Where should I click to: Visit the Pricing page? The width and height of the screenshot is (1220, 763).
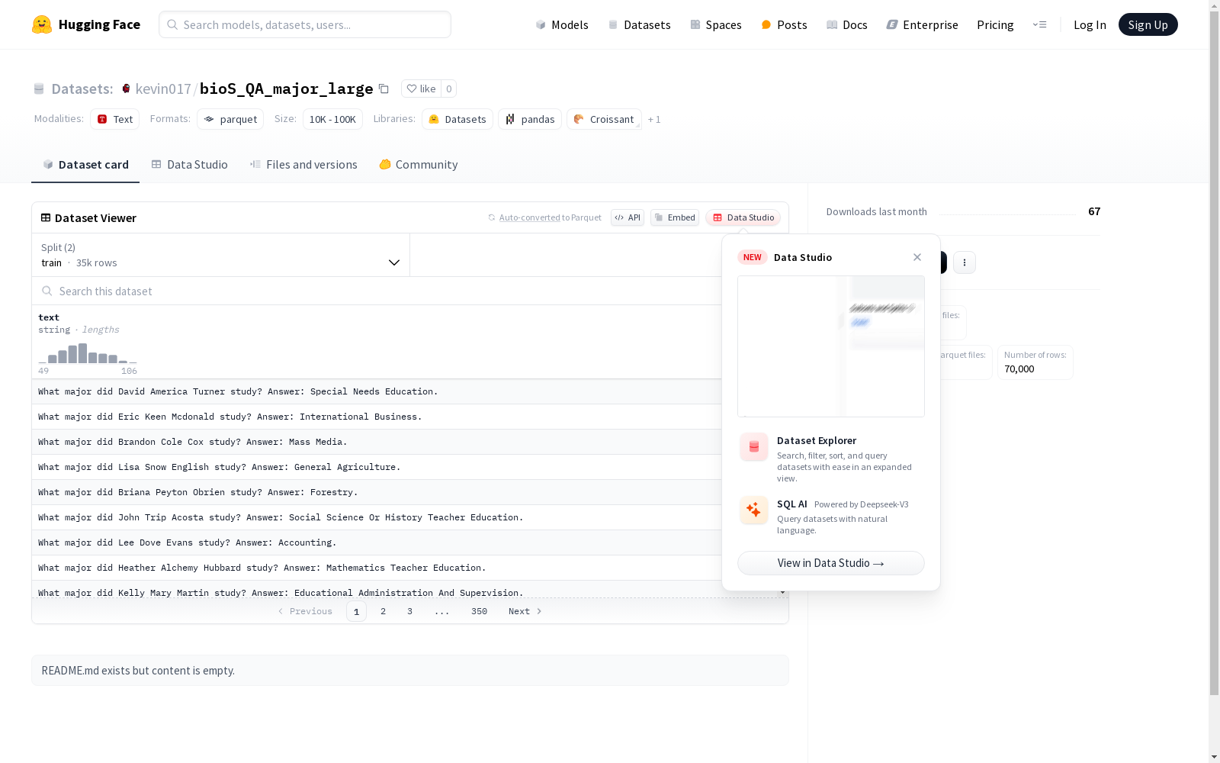[995, 24]
